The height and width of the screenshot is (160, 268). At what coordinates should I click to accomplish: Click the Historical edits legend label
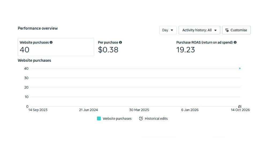[x=156, y=118]
